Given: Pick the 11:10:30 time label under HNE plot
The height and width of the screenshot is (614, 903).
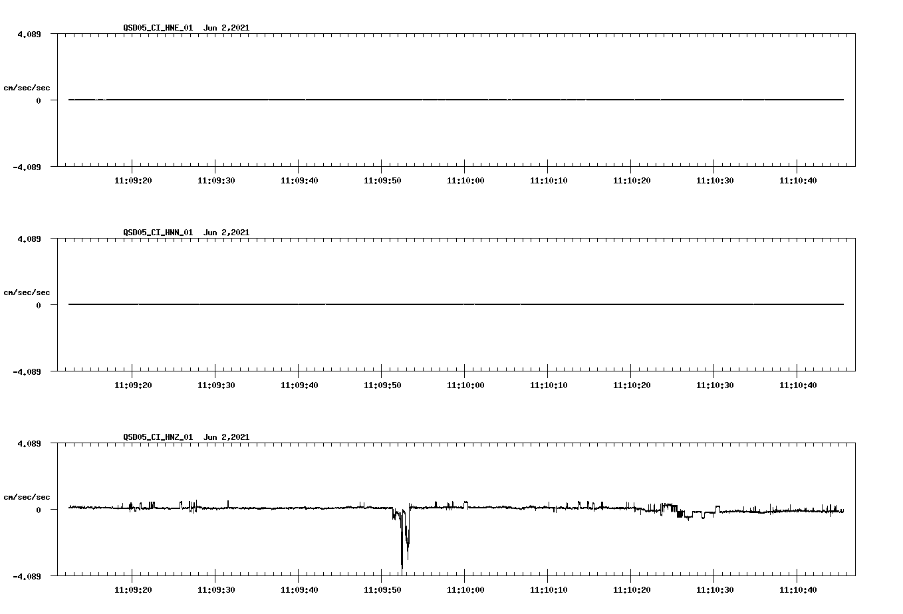Looking at the screenshot, I should pyautogui.click(x=715, y=180).
